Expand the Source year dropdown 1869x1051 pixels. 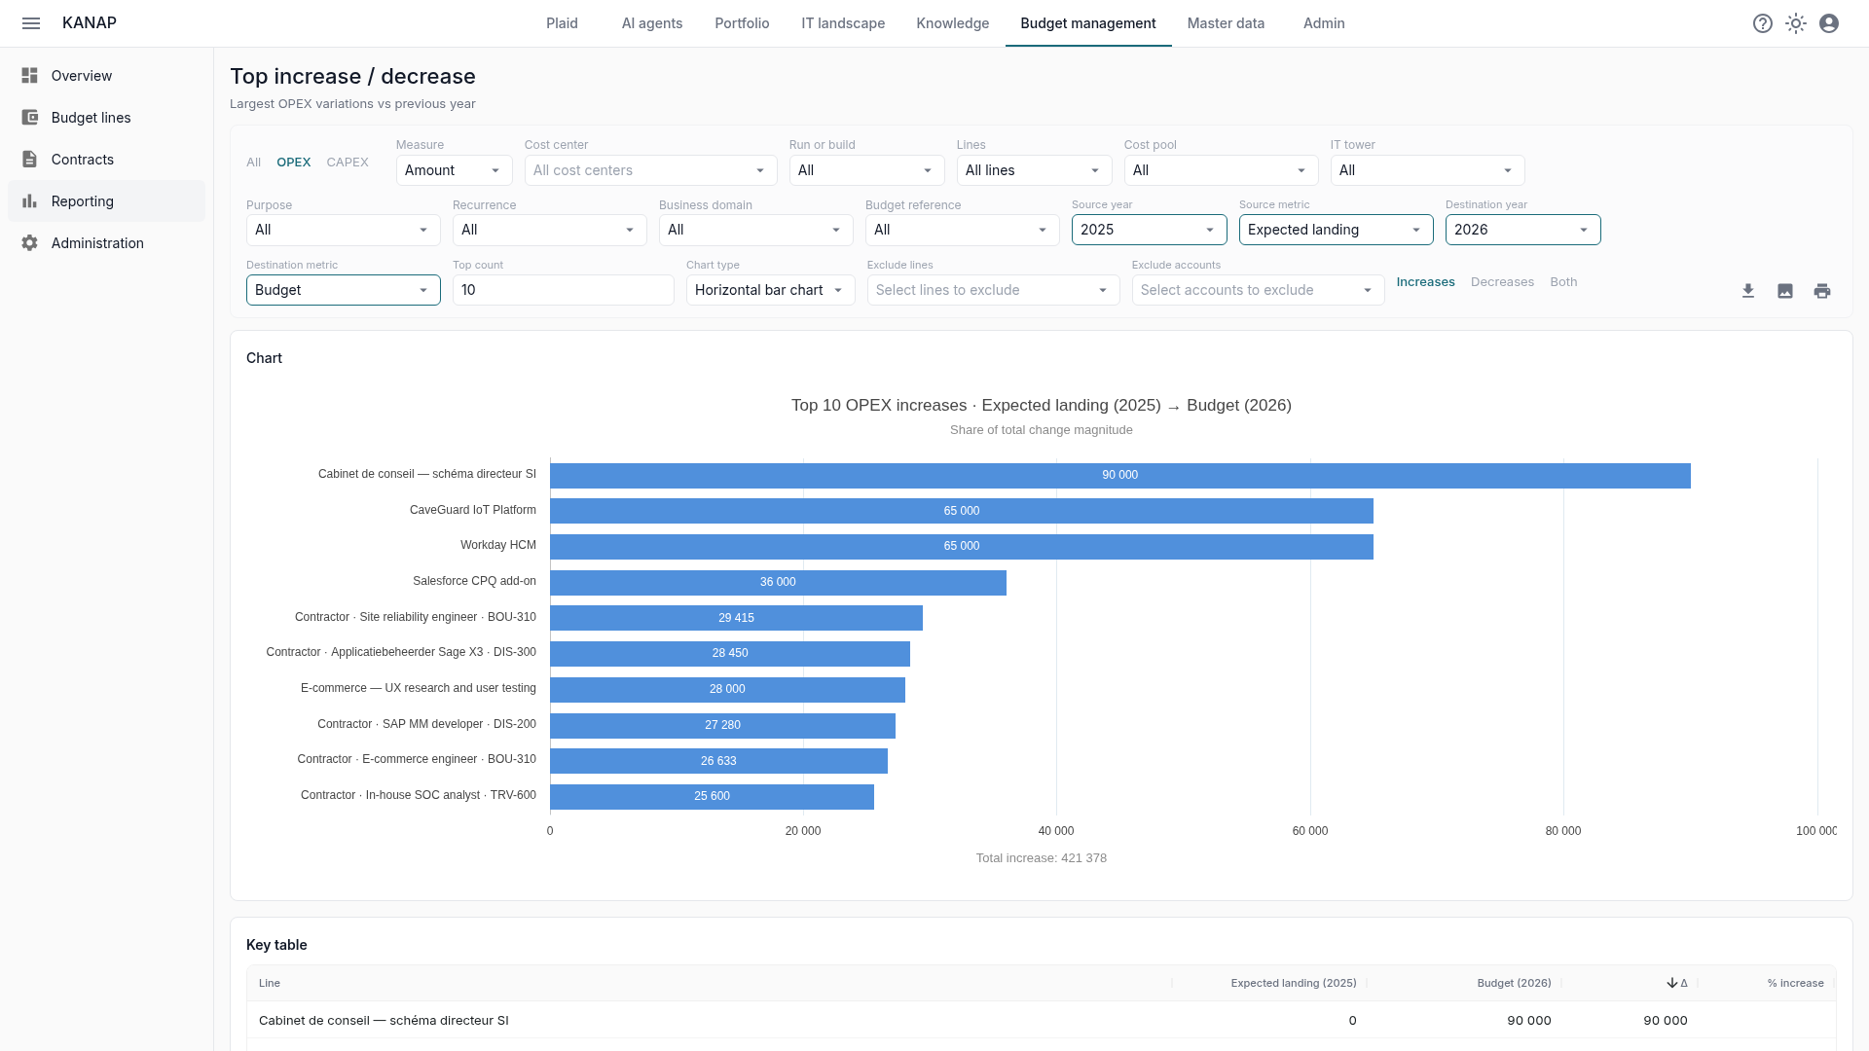pos(1149,230)
